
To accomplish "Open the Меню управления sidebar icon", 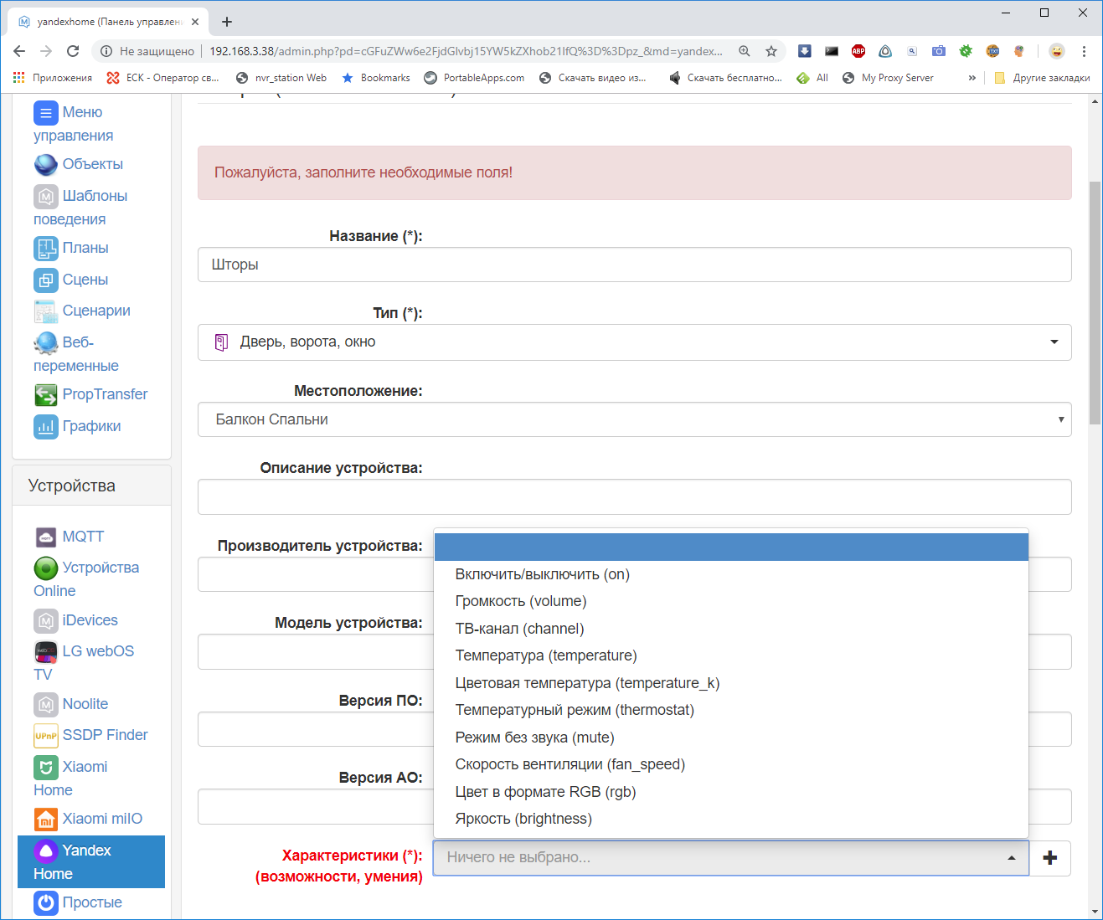I will pyautogui.click(x=46, y=112).
